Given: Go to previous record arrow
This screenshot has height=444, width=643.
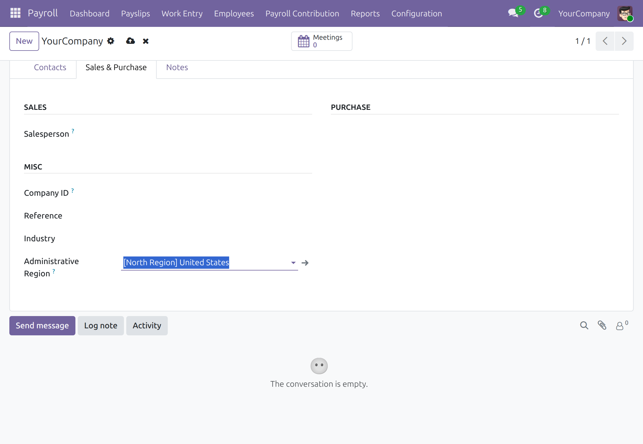Looking at the screenshot, I should click(x=605, y=41).
